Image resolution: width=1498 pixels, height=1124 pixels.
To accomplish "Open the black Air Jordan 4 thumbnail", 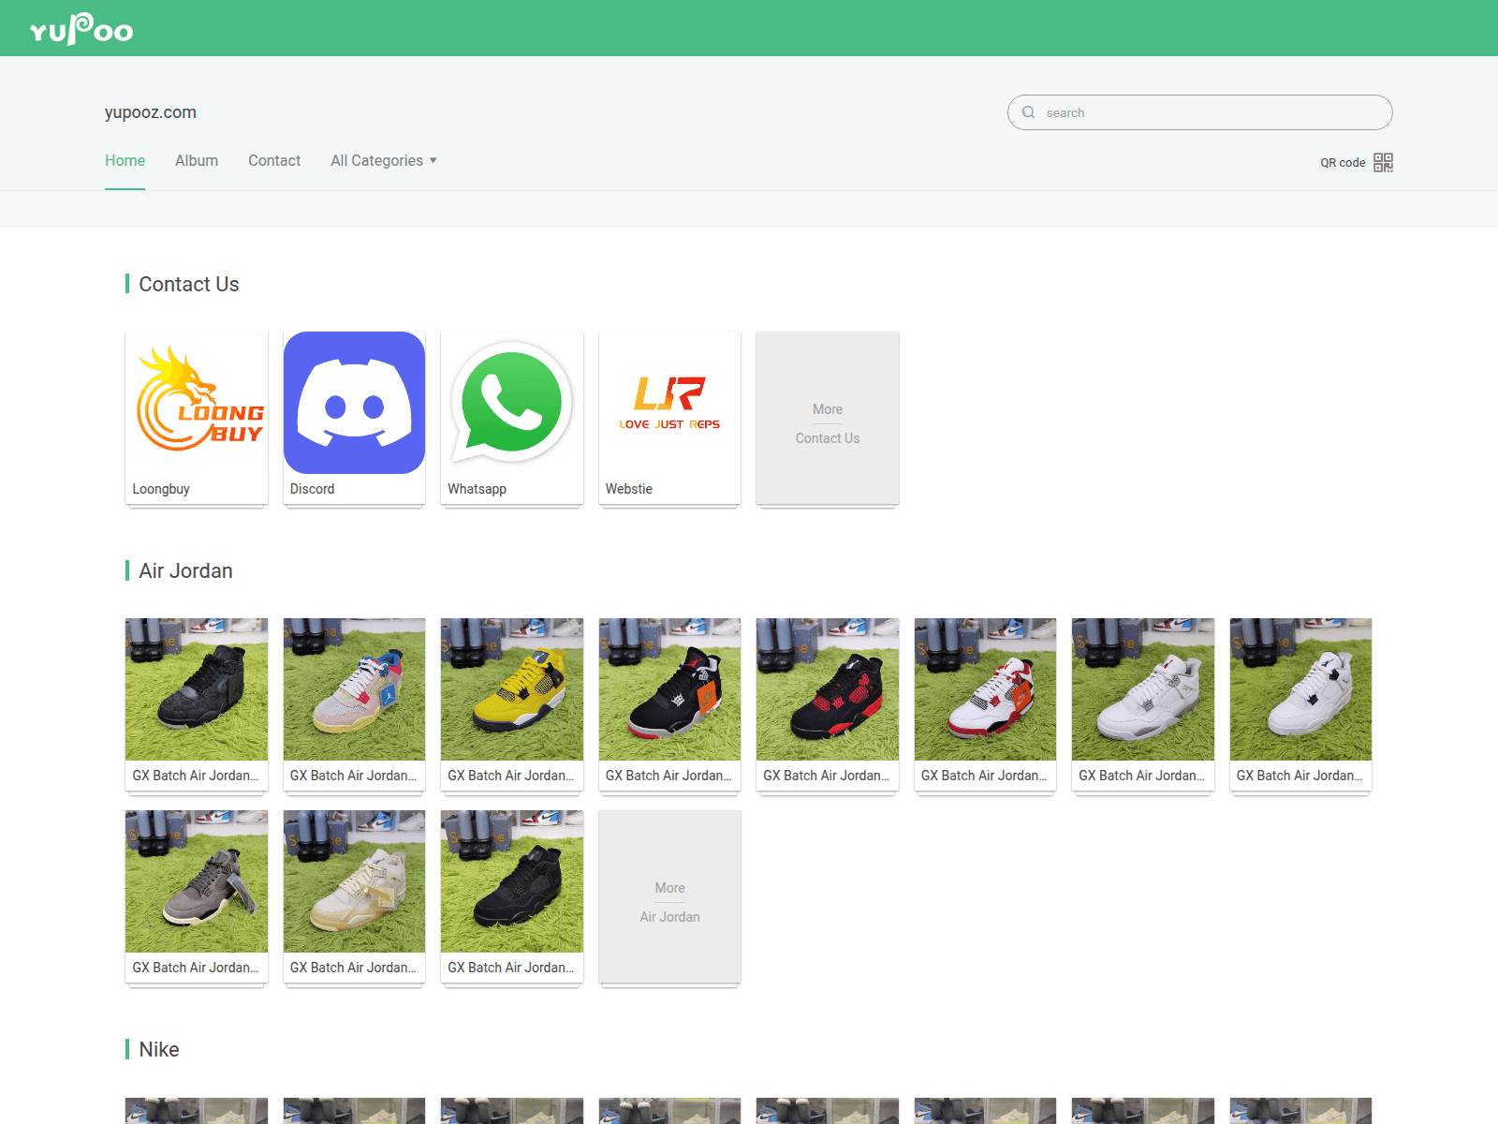I will click(197, 689).
